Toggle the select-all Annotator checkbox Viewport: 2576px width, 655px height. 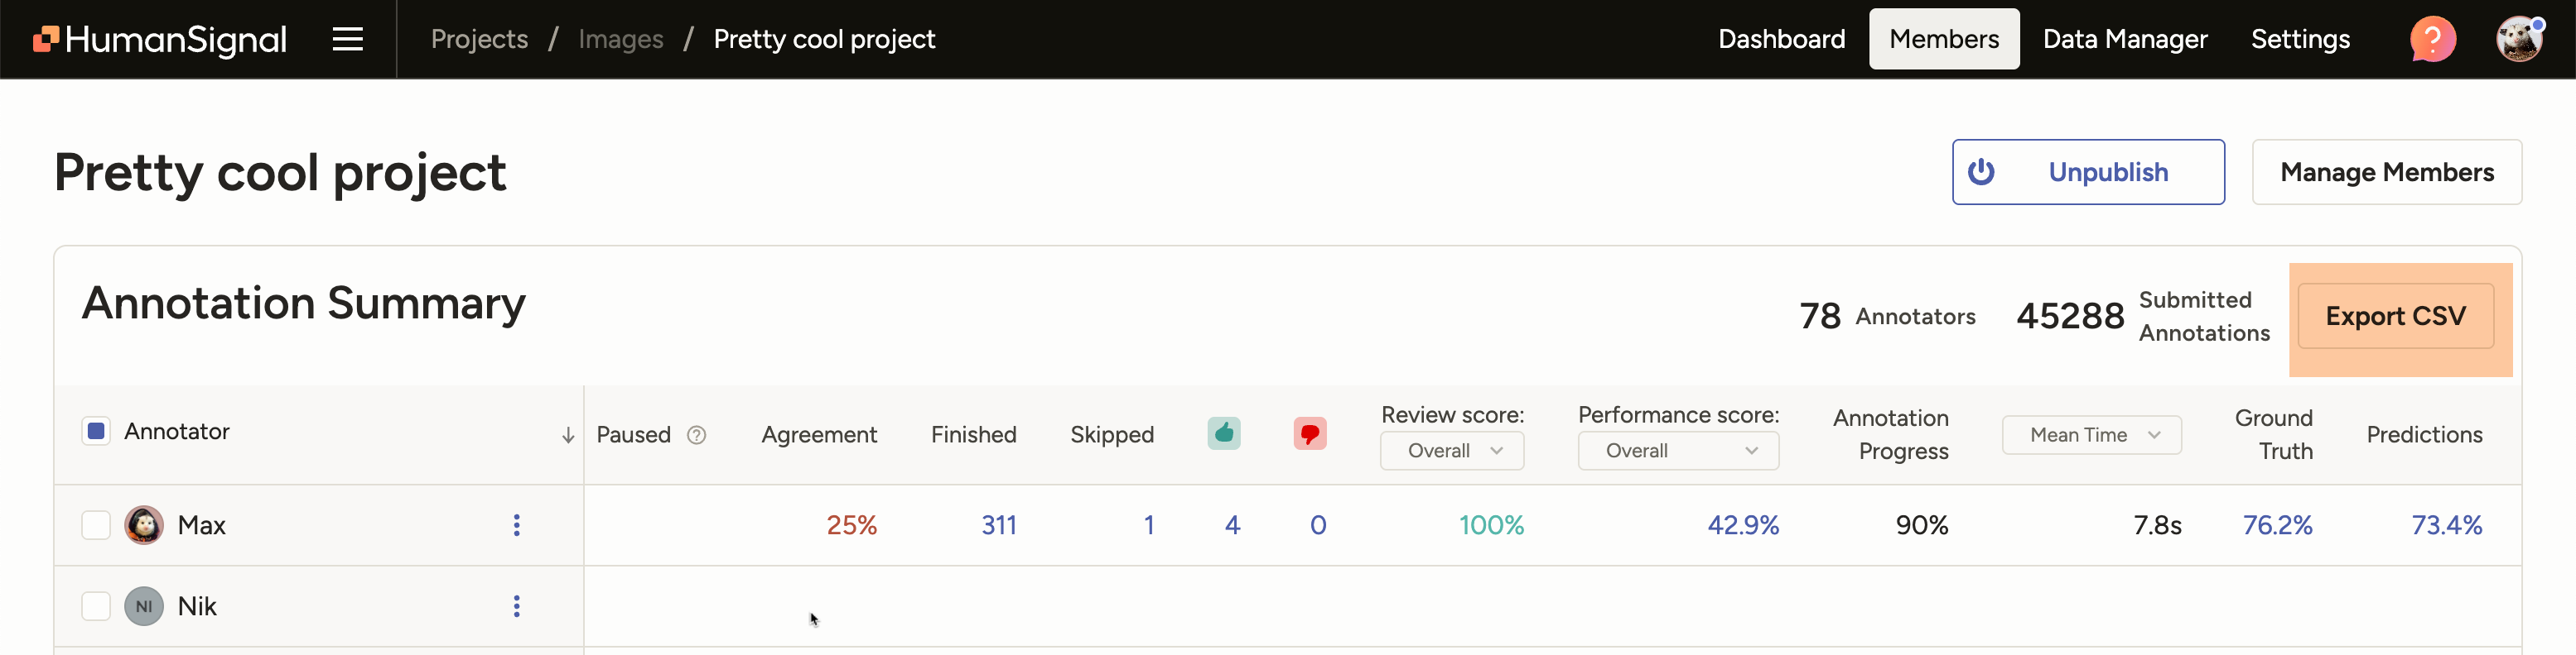click(x=96, y=430)
